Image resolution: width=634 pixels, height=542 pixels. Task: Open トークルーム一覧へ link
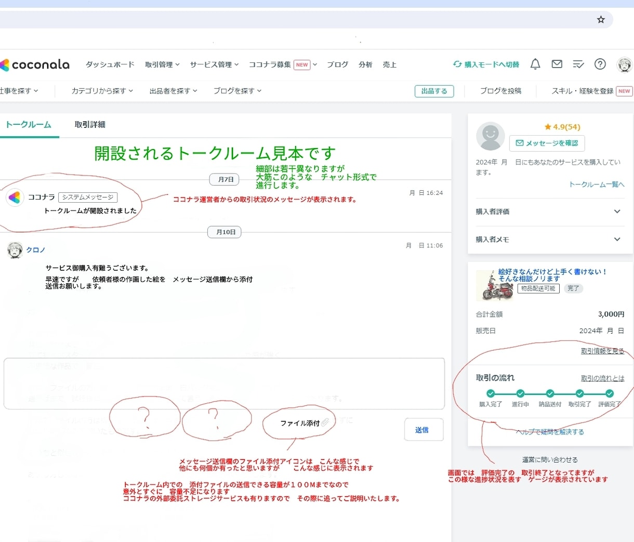tap(597, 184)
